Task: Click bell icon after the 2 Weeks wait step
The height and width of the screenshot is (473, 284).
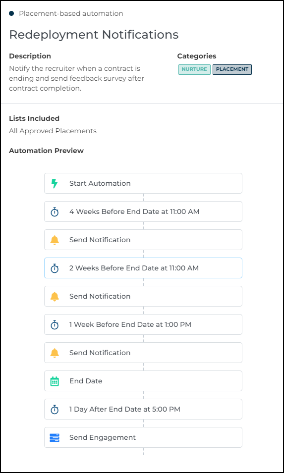Action: coord(55,296)
